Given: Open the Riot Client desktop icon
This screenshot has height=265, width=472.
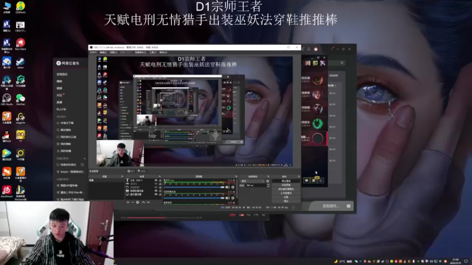Looking at the screenshot, I should click(x=20, y=44).
